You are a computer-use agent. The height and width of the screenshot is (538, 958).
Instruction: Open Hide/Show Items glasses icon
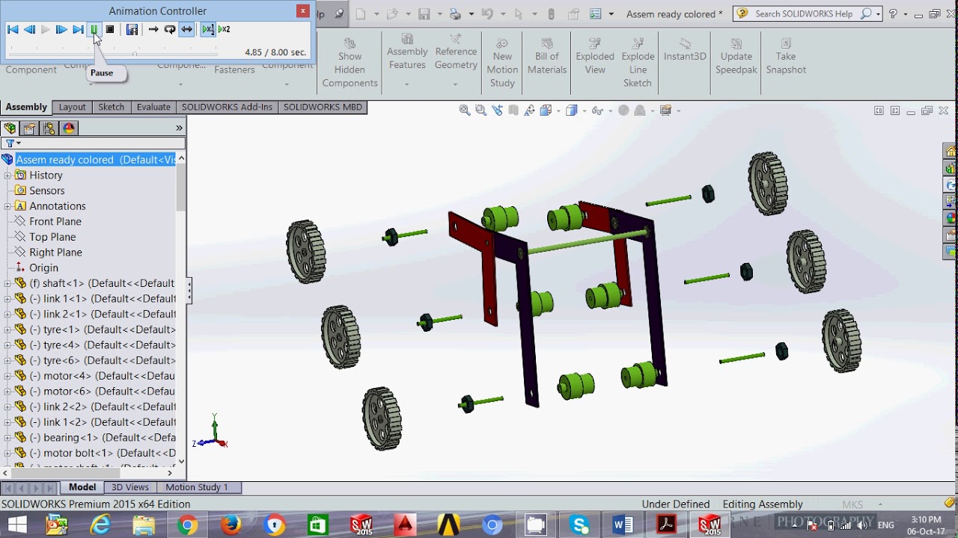coord(597,111)
